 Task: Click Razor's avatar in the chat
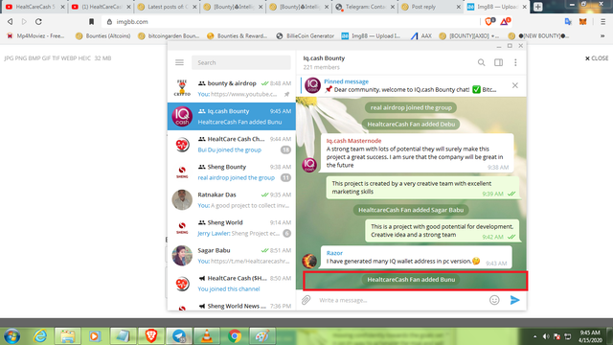[309, 260]
